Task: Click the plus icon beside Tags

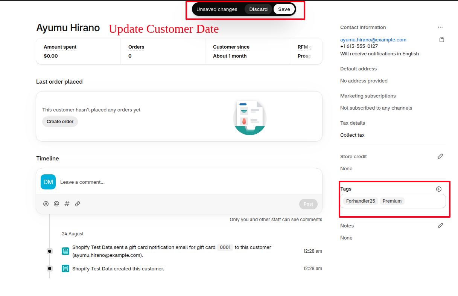Action: click(439, 189)
